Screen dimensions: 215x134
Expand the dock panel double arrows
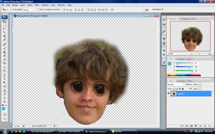pyautogui.click(x=165, y=14)
